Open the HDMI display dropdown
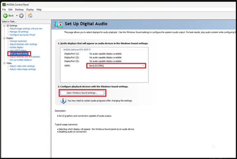 click(x=116, y=65)
